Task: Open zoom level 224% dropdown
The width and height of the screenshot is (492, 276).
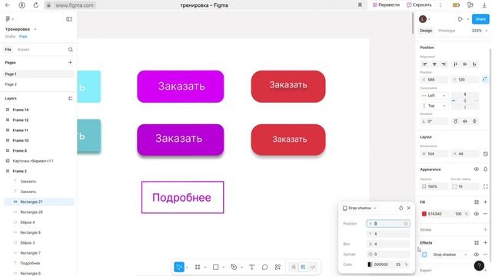Action: point(480,31)
